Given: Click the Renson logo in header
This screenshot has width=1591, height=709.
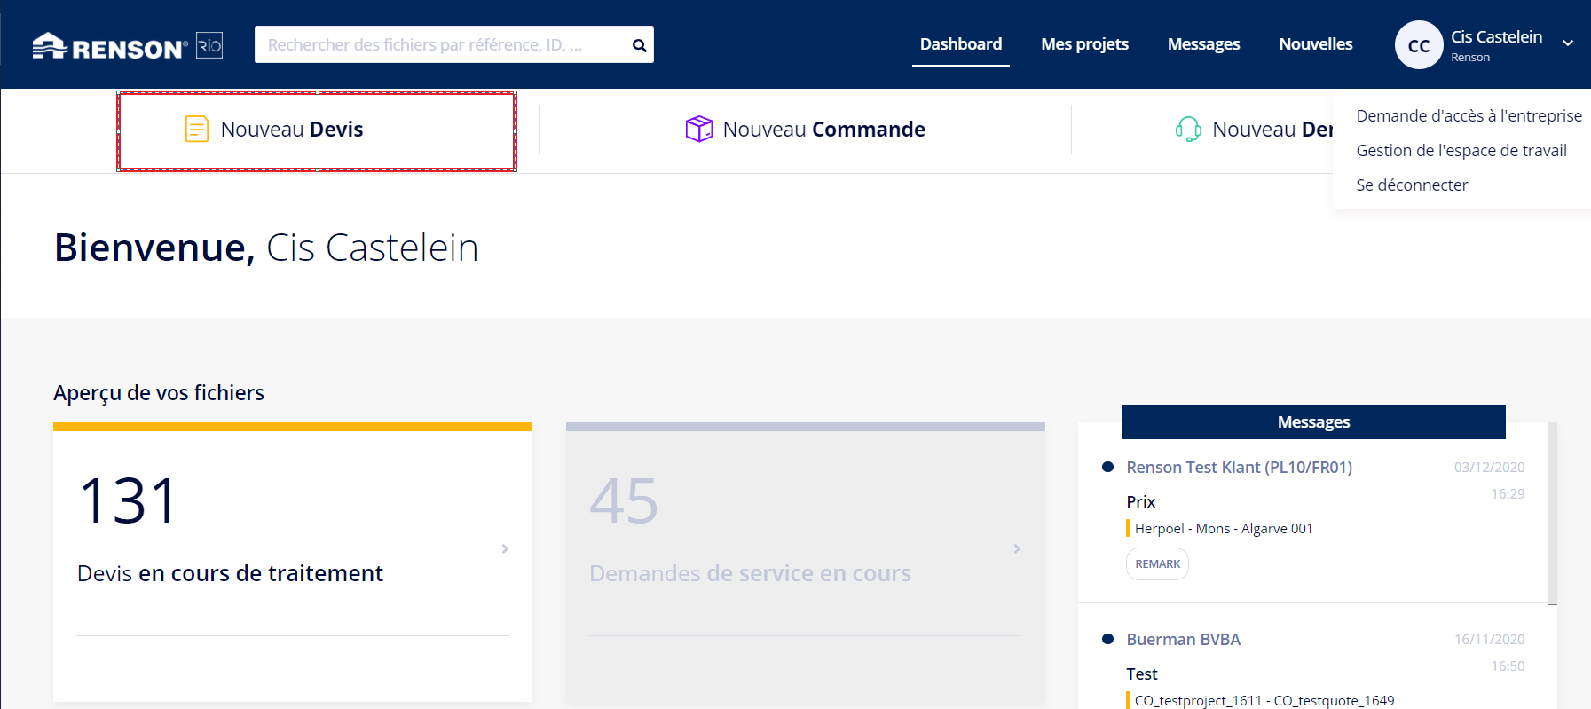Looking at the screenshot, I should click(x=109, y=46).
